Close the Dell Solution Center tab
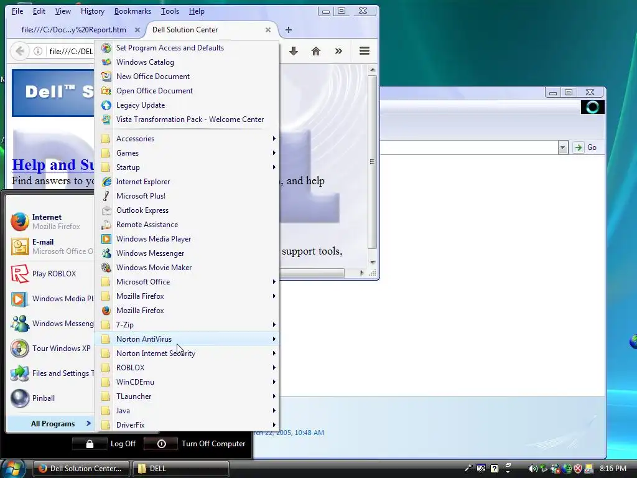Screen dimensions: 637x478 point(267,30)
